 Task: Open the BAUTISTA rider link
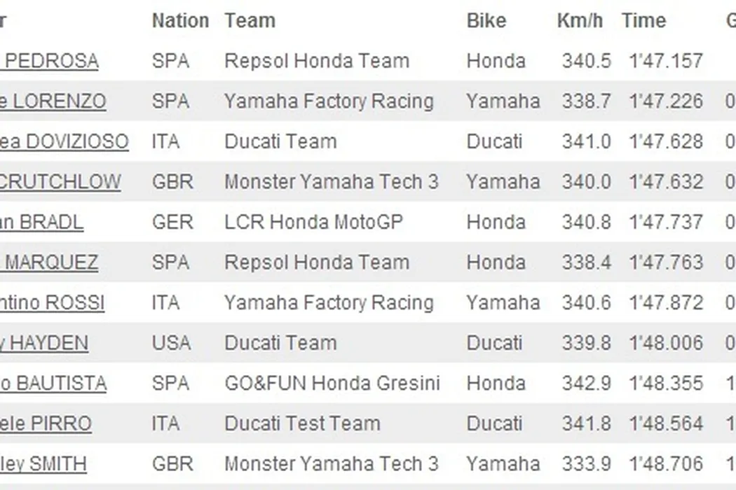[54, 384]
